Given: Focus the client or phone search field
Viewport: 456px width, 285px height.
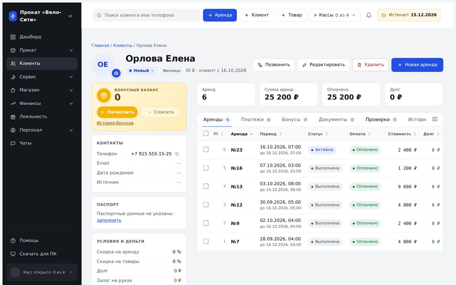Looking at the screenshot, I should pyautogui.click(x=146, y=15).
